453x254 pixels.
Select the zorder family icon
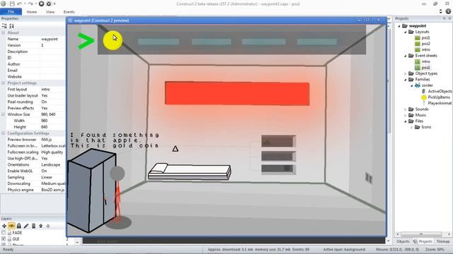[418, 85]
